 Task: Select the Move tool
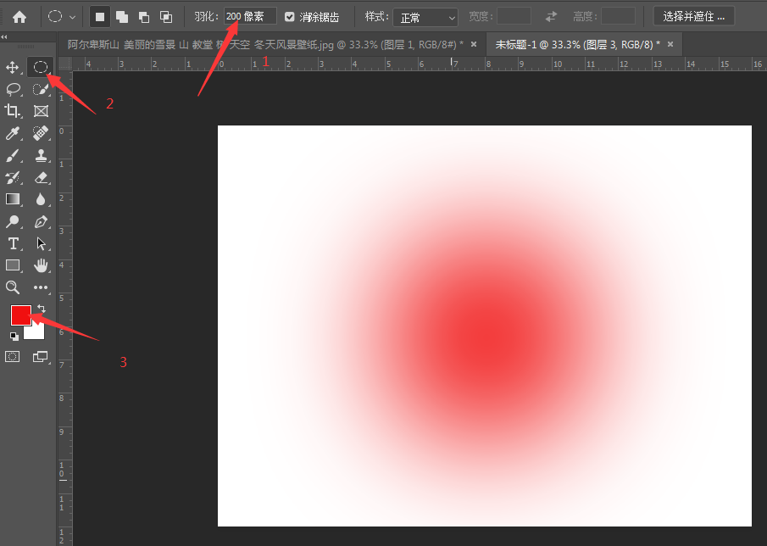pos(12,67)
